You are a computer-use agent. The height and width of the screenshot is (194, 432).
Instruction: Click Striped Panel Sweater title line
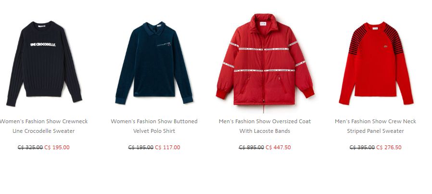coord(376,131)
